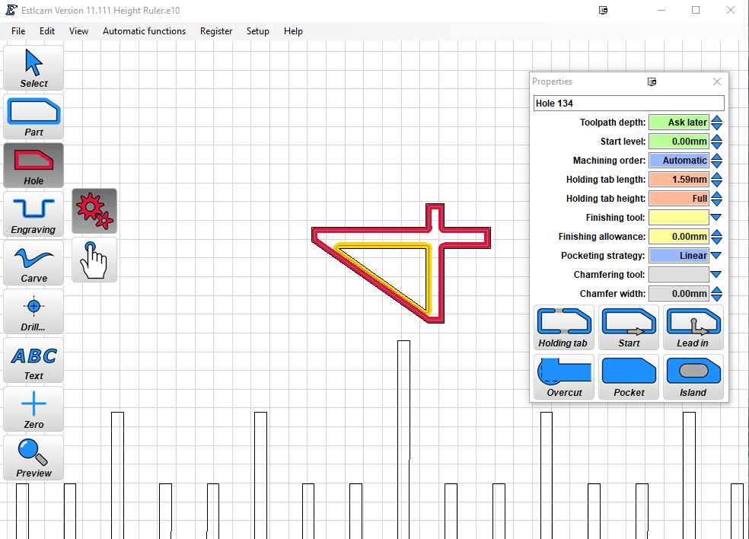Click the empty Chamfering tool field

tap(679, 275)
